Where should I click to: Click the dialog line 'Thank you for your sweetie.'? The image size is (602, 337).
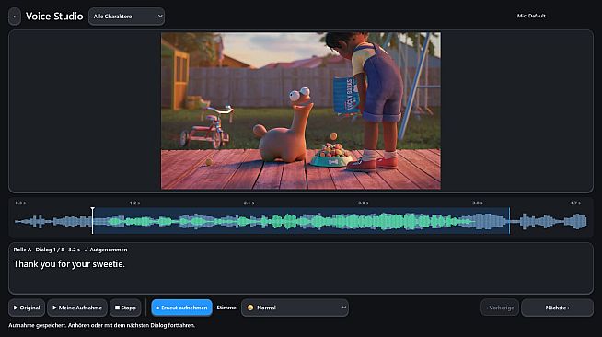(x=69, y=264)
